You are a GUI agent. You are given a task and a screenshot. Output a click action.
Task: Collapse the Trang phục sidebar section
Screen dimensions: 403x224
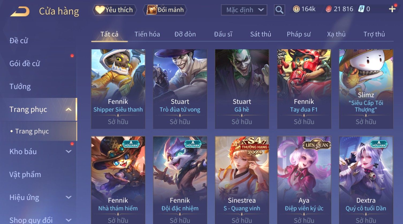pos(69,109)
